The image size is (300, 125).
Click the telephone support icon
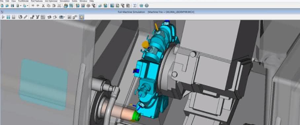141,6
